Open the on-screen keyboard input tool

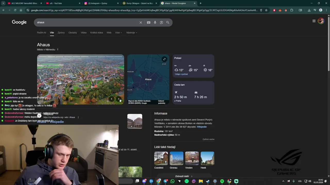pyautogui.click(x=148, y=22)
